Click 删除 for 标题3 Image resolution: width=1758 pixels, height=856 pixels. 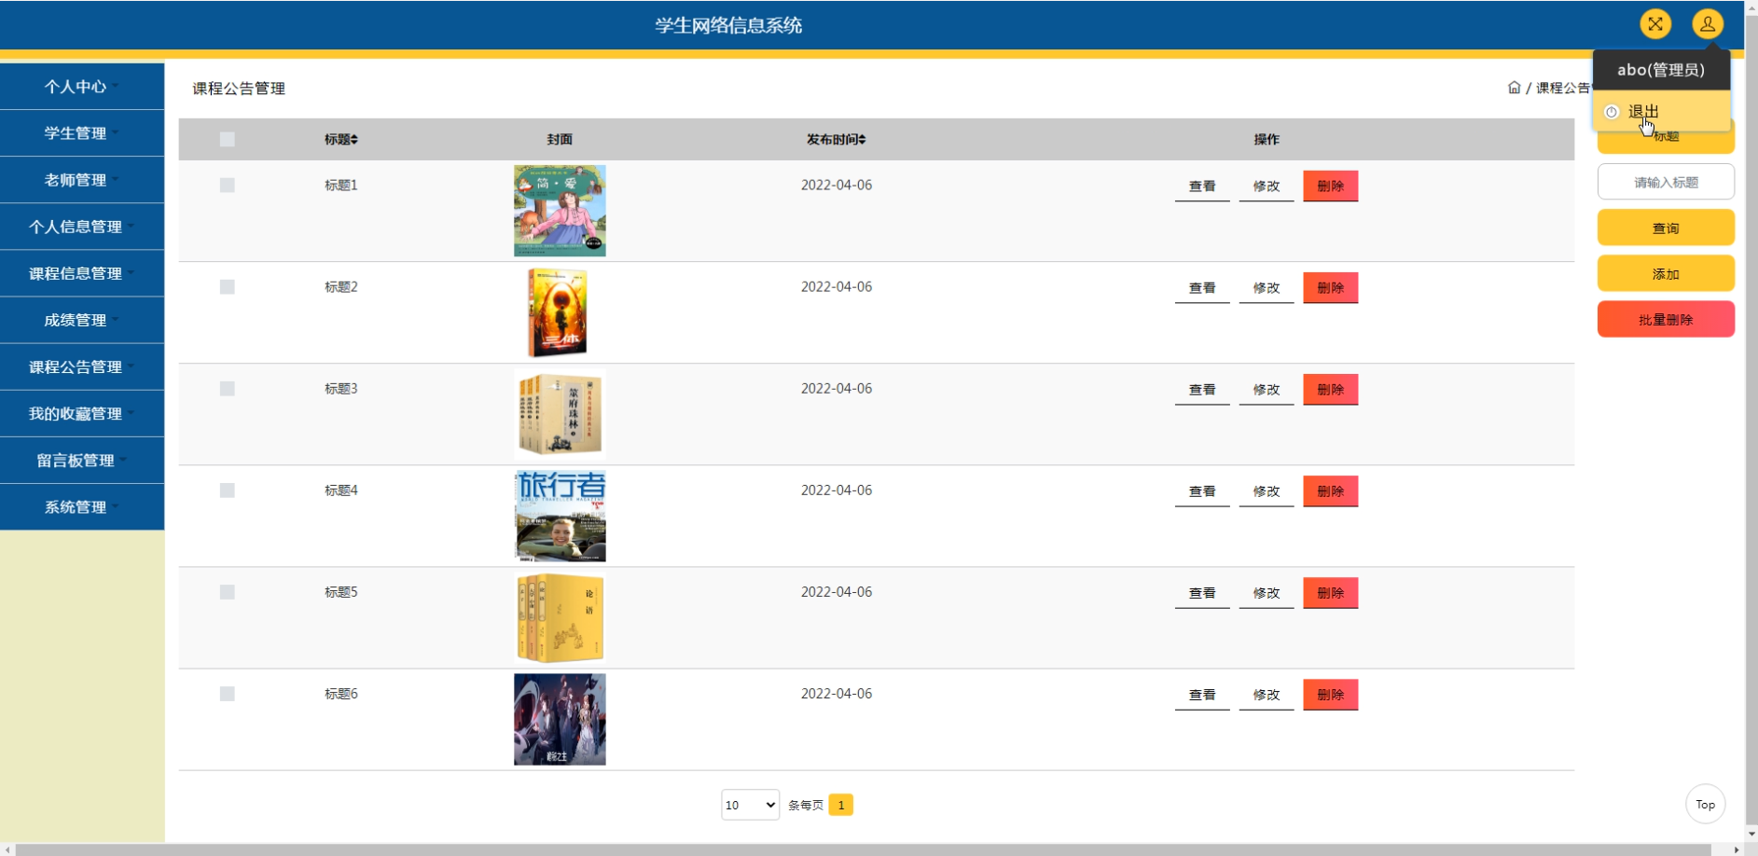pyautogui.click(x=1331, y=389)
